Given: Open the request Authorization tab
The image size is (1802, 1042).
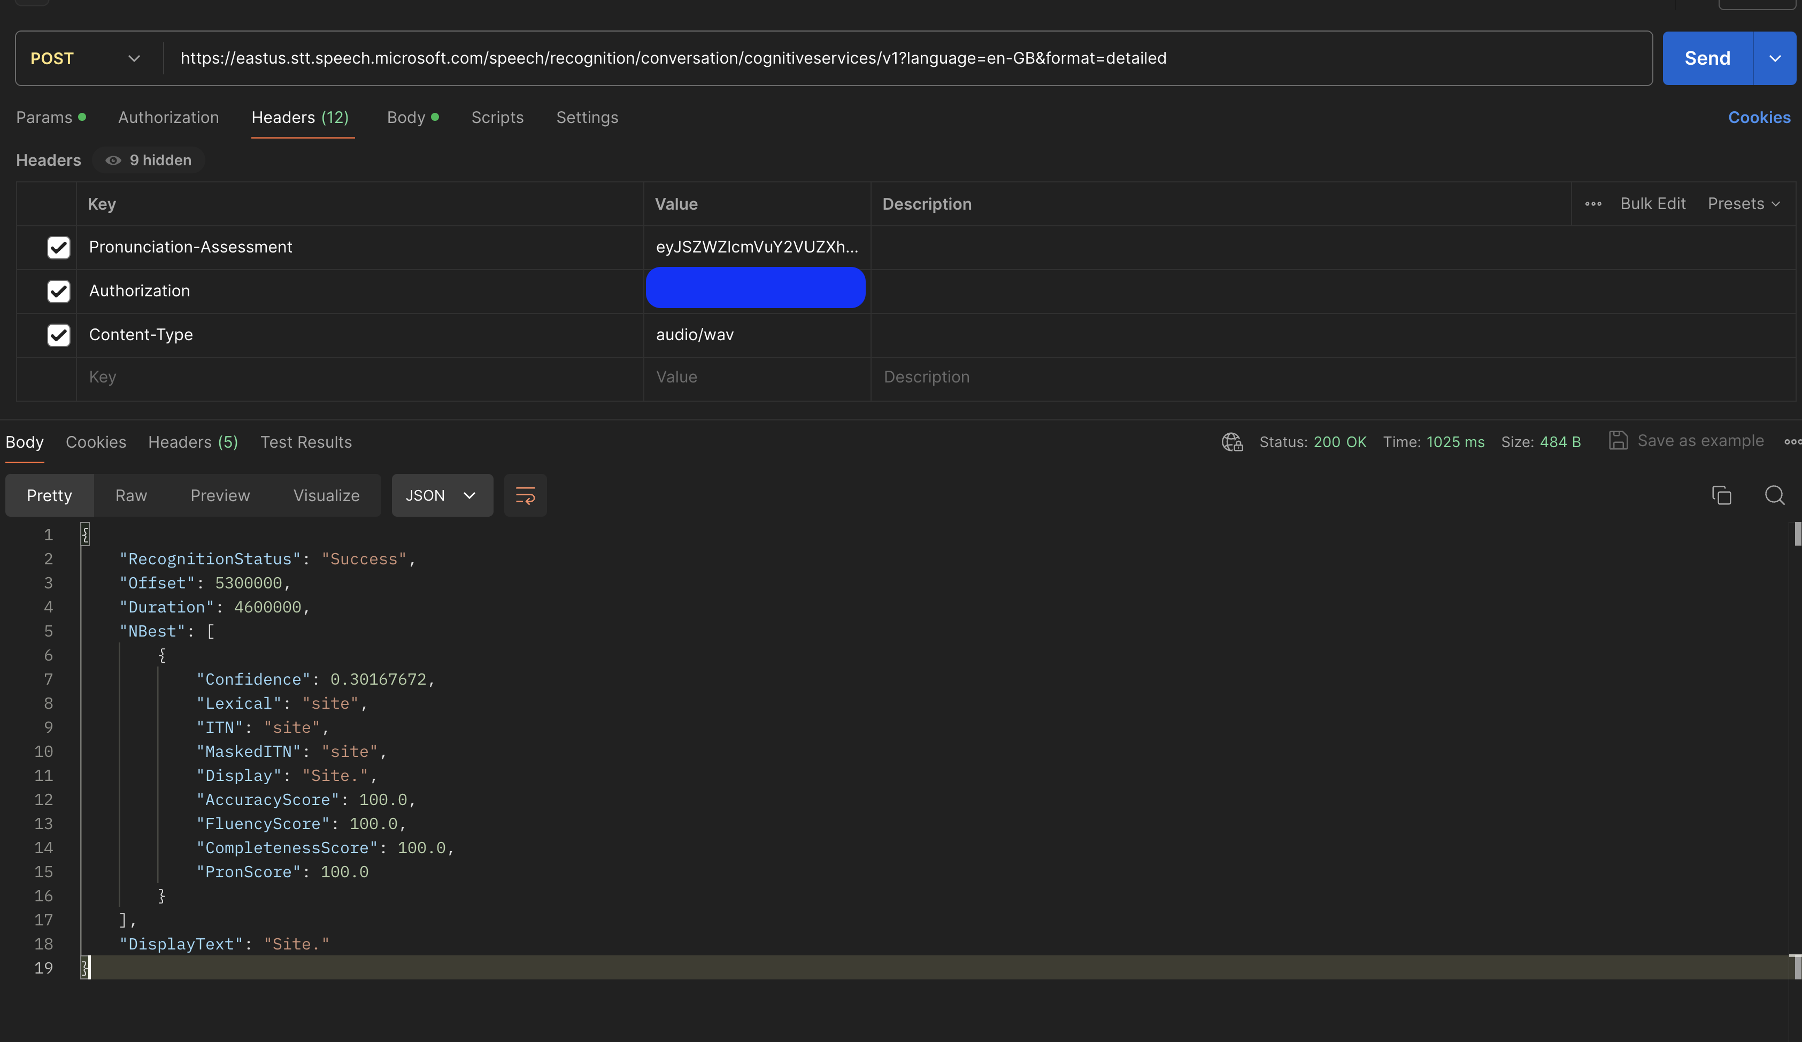Looking at the screenshot, I should [168, 117].
